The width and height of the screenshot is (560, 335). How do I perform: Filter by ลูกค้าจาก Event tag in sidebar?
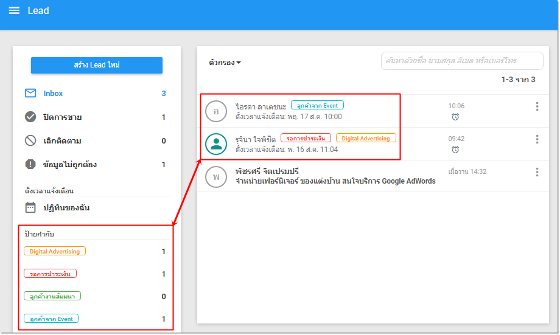tap(51, 319)
